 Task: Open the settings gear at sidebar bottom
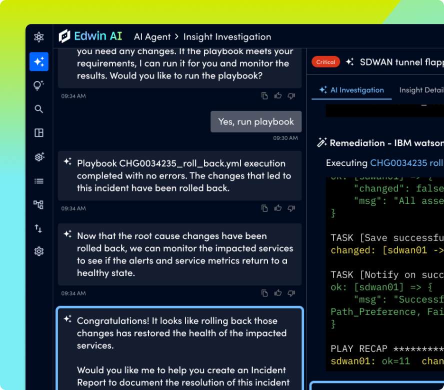(x=39, y=251)
